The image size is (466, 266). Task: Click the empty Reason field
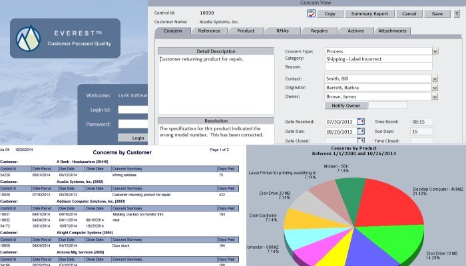click(378, 66)
